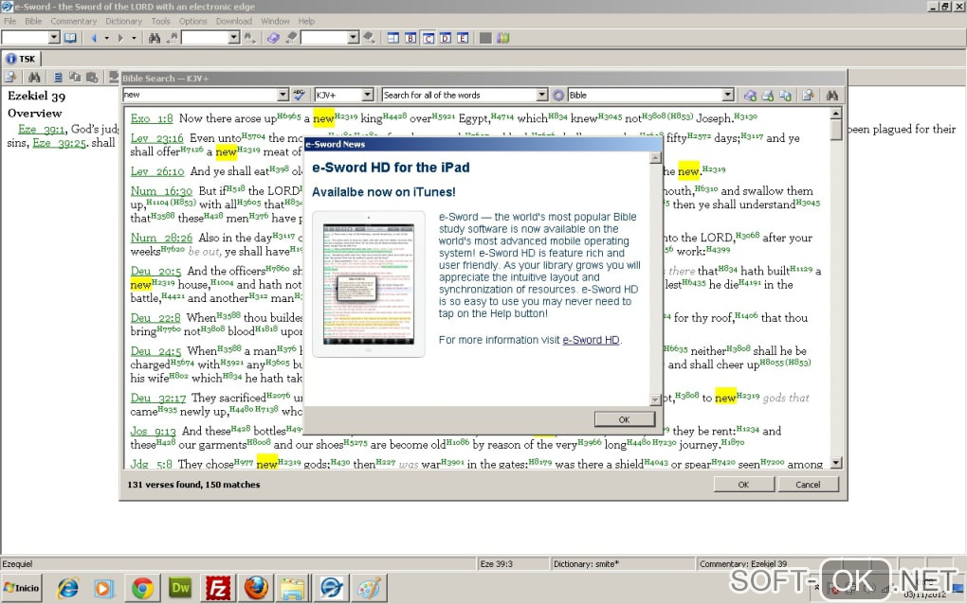Select the TSK tab
The height and width of the screenshot is (604, 967).
coord(21,59)
